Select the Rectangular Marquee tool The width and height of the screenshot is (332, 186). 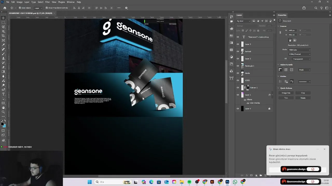[3, 22]
